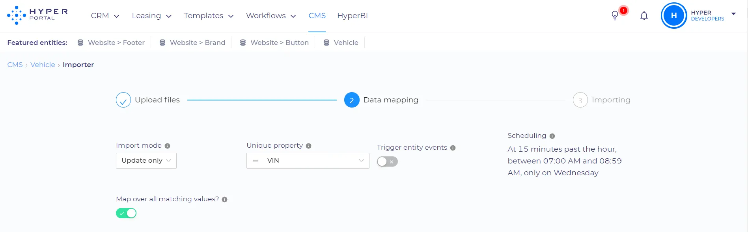Disable Map over all matching values switch
The image size is (748, 232).
point(126,213)
